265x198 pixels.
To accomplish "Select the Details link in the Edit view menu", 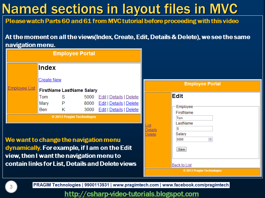I will (x=151, y=130).
